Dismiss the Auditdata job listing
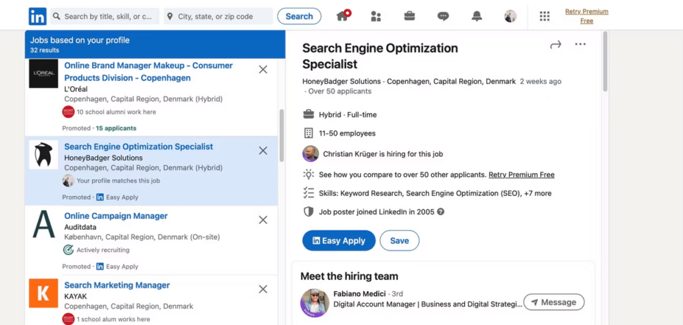This screenshot has height=325, width=683. tap(263, 220)
